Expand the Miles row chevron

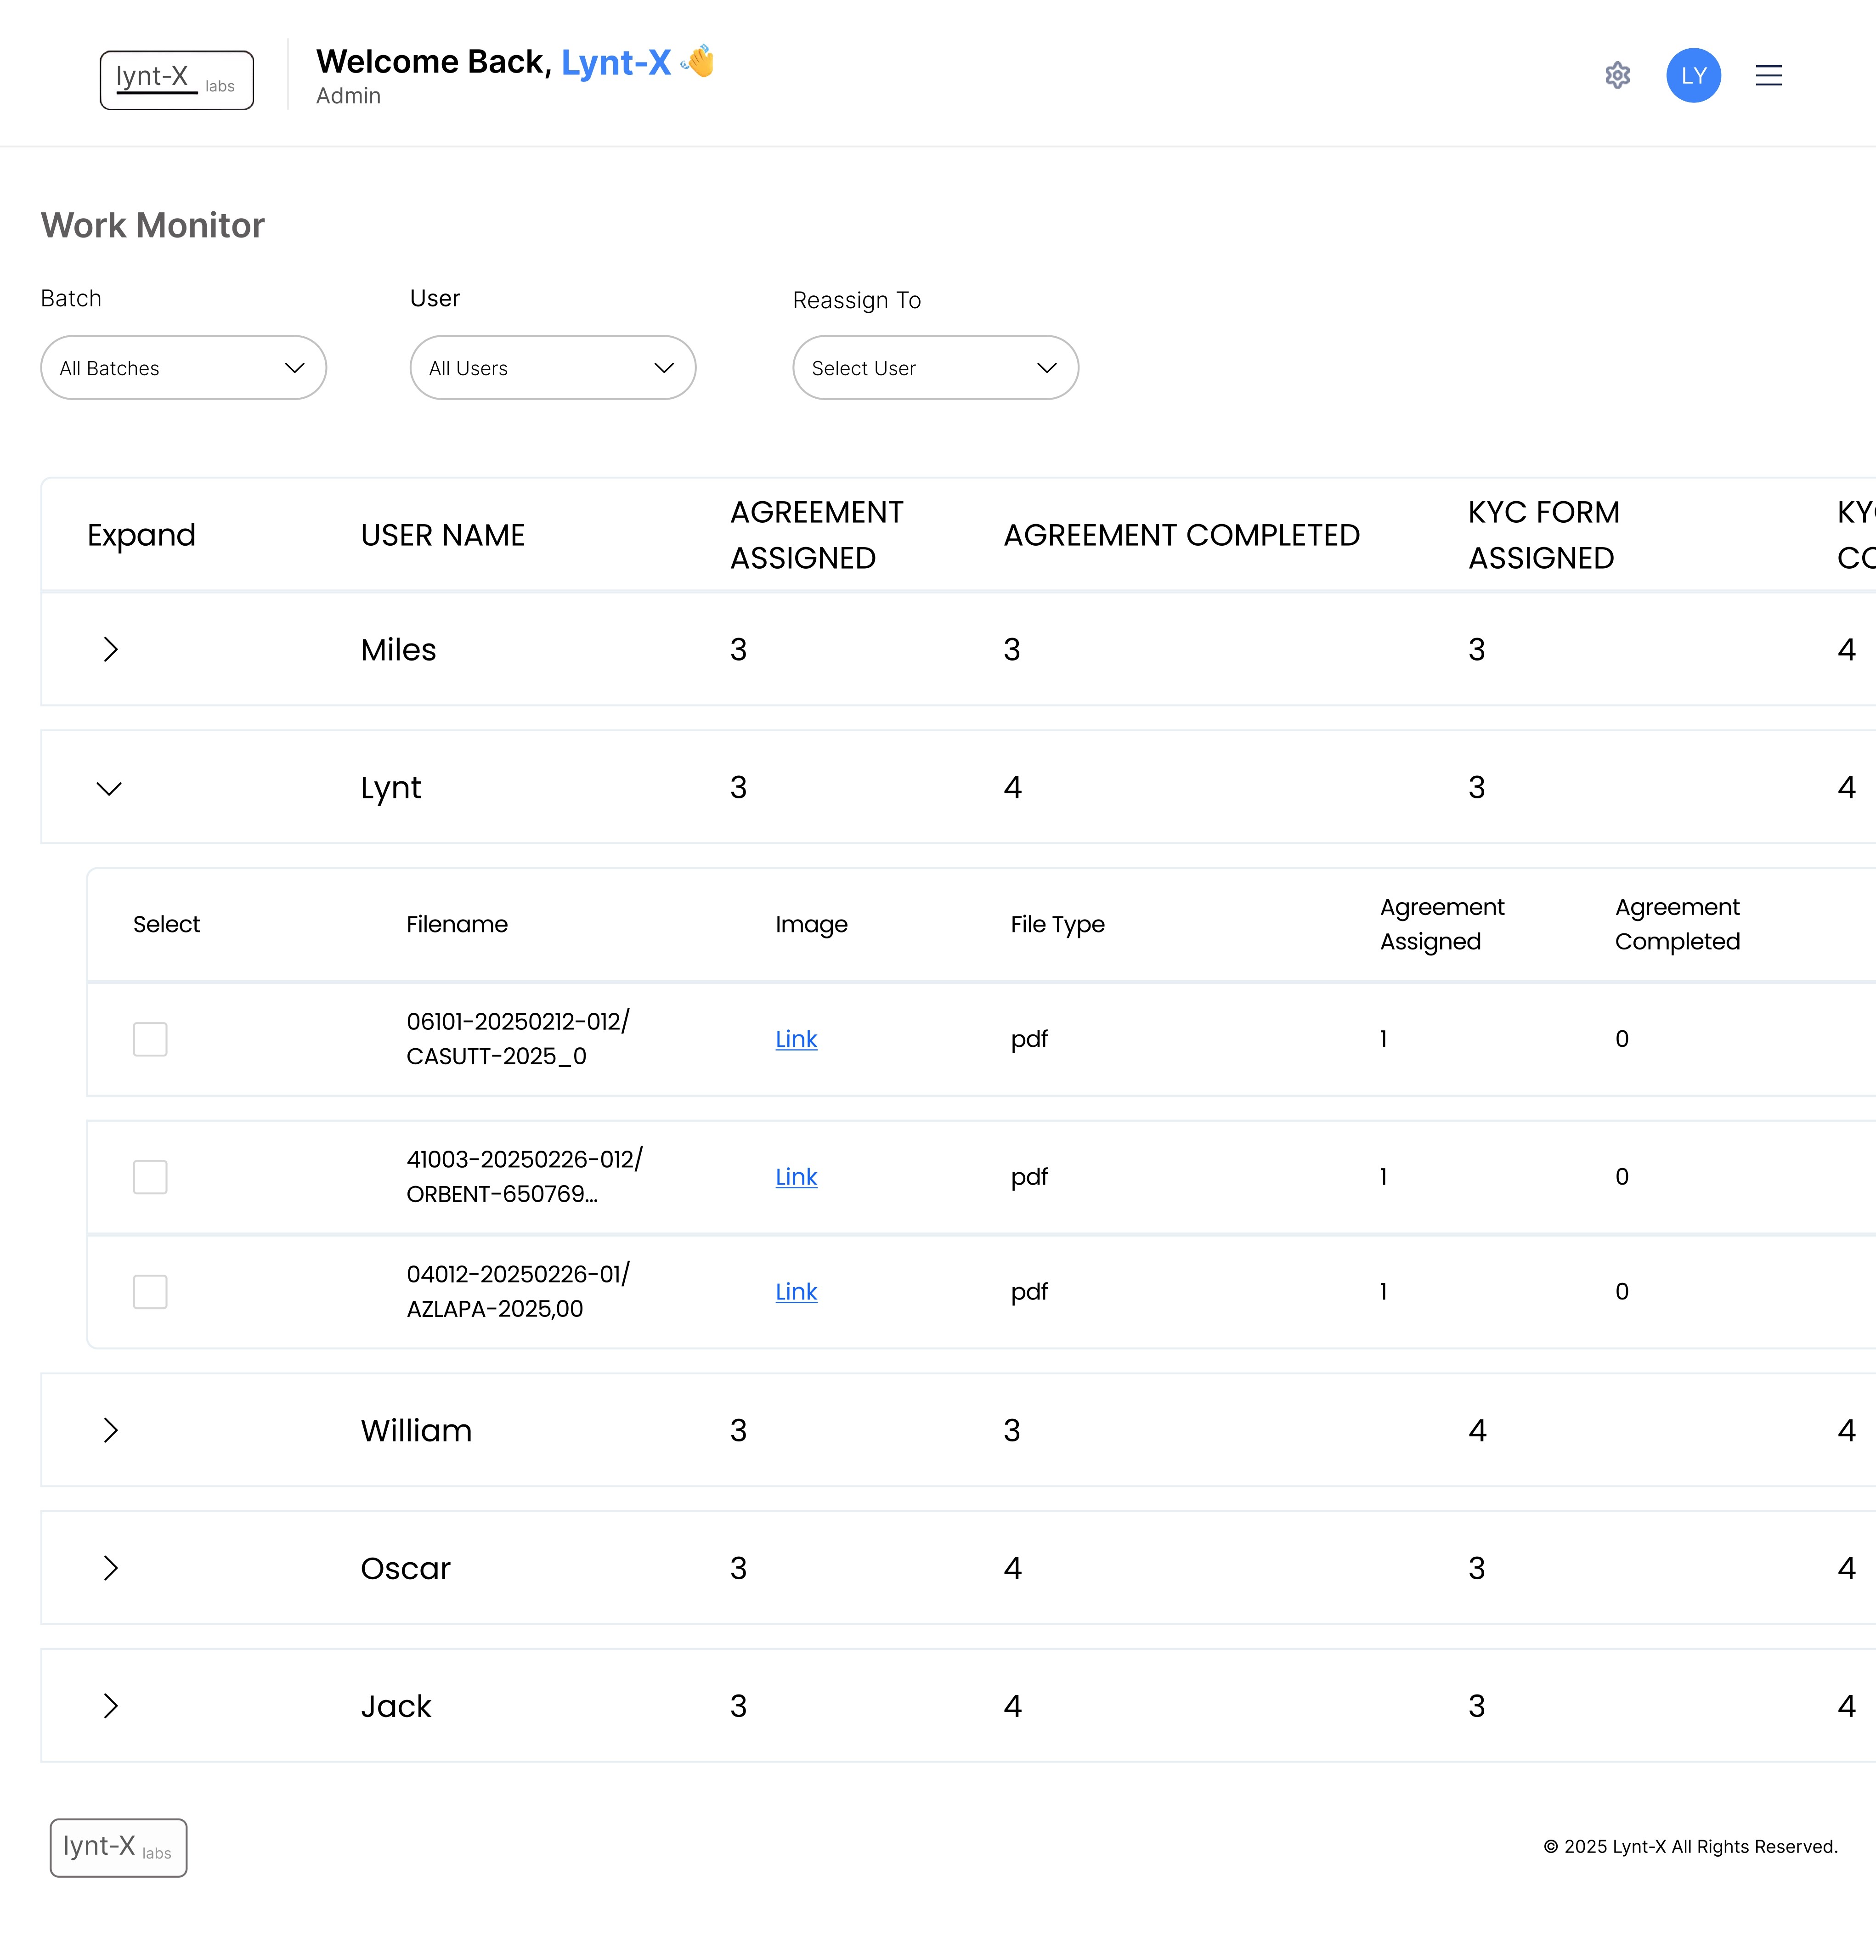tap(110, 649)
